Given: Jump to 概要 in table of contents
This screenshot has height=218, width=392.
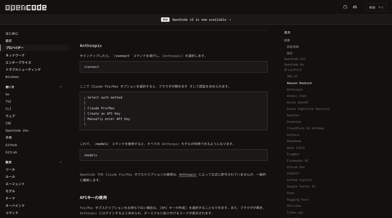Looking at the screenshot, I should point(287,40).
